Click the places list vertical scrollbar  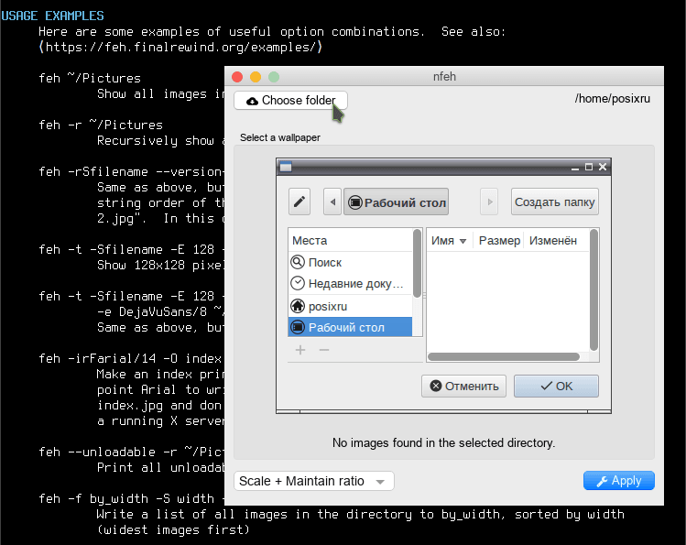click(x=417, y=263)
